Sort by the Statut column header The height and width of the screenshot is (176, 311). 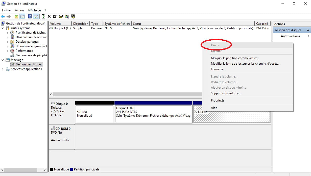(193, 24)
